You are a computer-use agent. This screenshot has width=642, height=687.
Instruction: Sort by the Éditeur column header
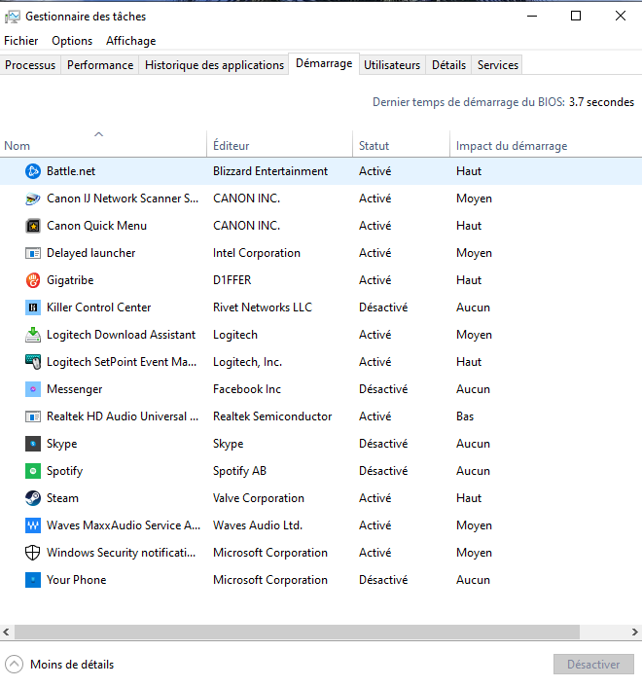[x=279, y=143]
